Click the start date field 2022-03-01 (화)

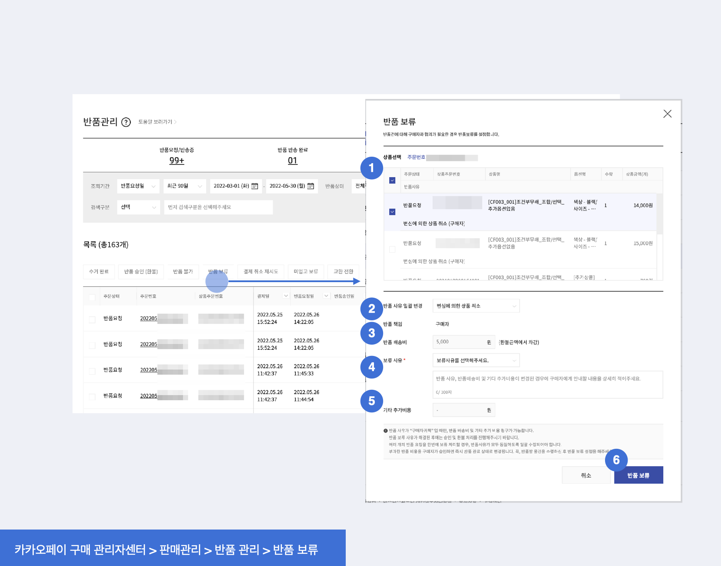coord(236,186)
